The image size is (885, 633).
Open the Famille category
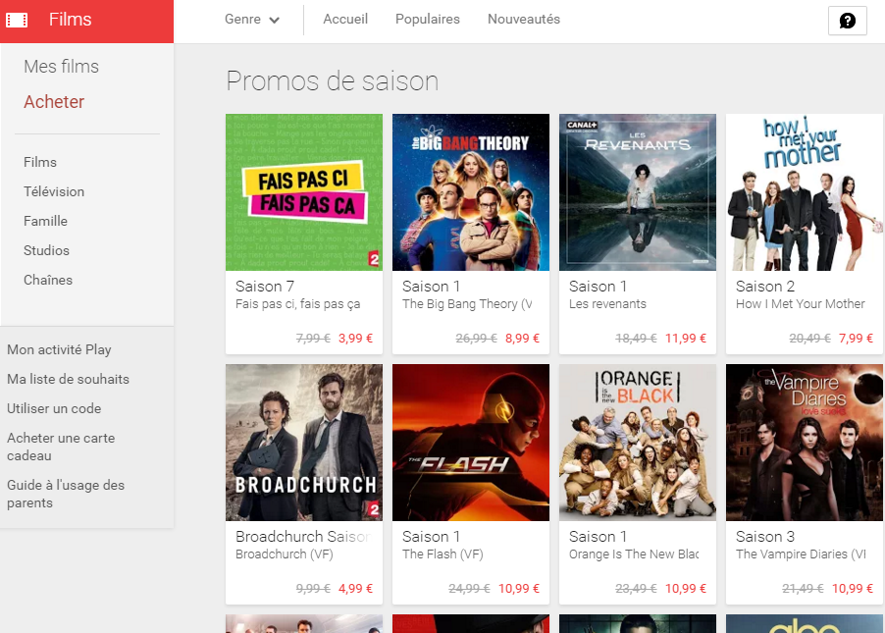pyautogui.click(x=45, y=221)
